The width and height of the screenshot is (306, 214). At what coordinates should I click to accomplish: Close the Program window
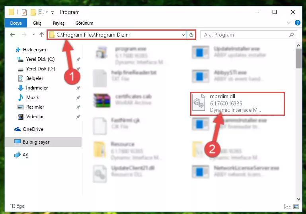click(x=292, y=12)
